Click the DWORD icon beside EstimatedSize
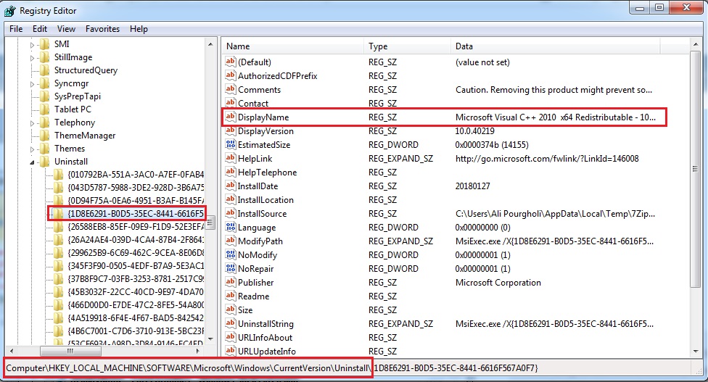Screen dimensions: 708x382 (x=231, y=145)
